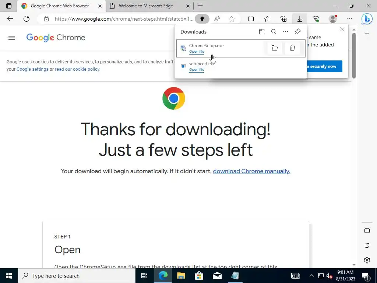Image resolution: width=377 pixels, height=283 pixels.
Task: Open Task View on taskbar
Action: tap(144, 276)
